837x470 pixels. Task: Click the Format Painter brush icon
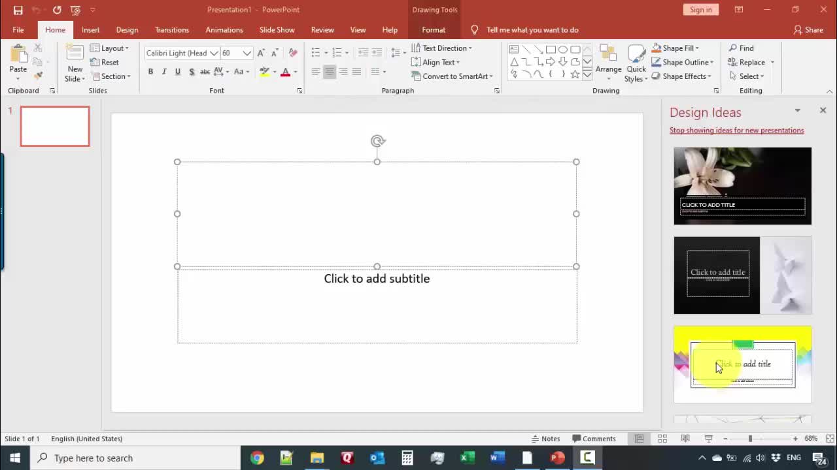pyautogui.click(x=38, y=76)
